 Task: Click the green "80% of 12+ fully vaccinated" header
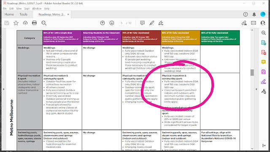(220, 38)
